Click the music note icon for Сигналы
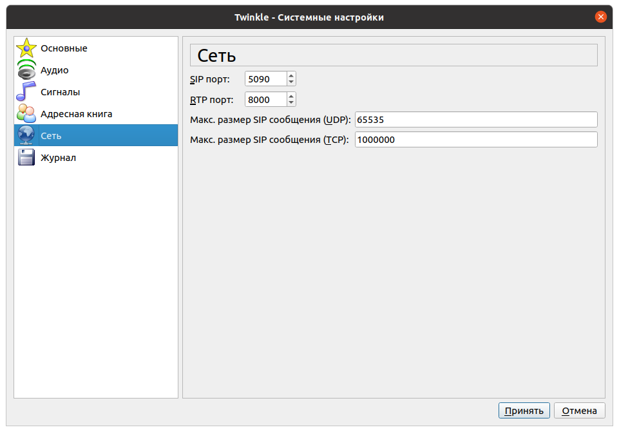The height and width of the screenshot is (432, 619). [x=26, y=92]
